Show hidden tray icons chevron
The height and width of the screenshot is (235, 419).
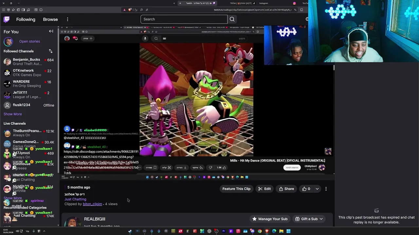[x=44, y=231]
